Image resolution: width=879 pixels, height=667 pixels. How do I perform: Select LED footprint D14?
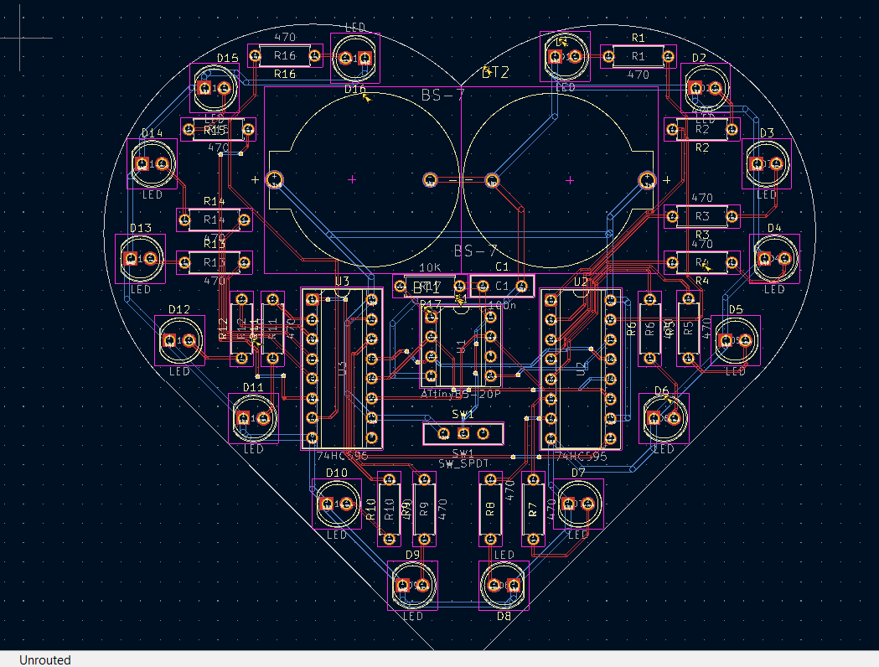(152, 163)
